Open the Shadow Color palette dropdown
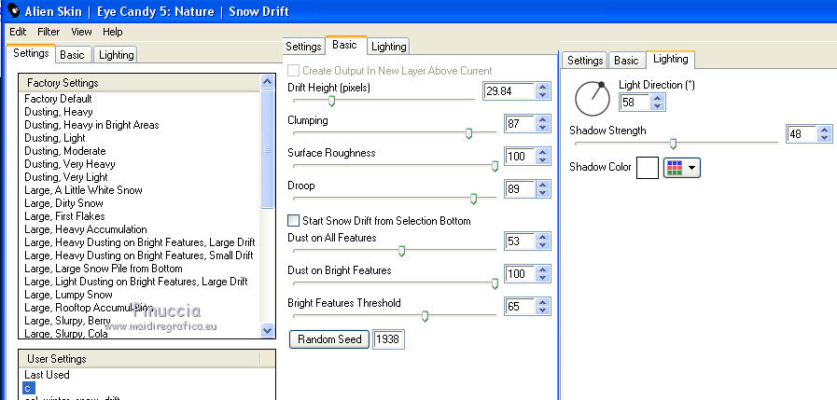 point(682,168)
